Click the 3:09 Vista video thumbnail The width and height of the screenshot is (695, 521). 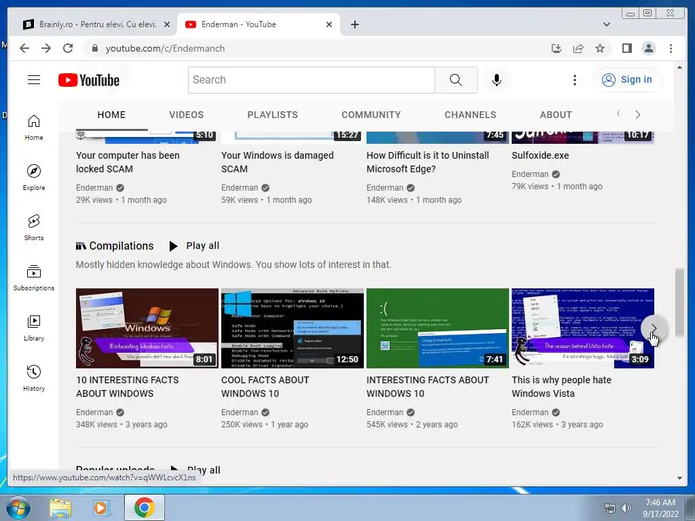[583, 328]
